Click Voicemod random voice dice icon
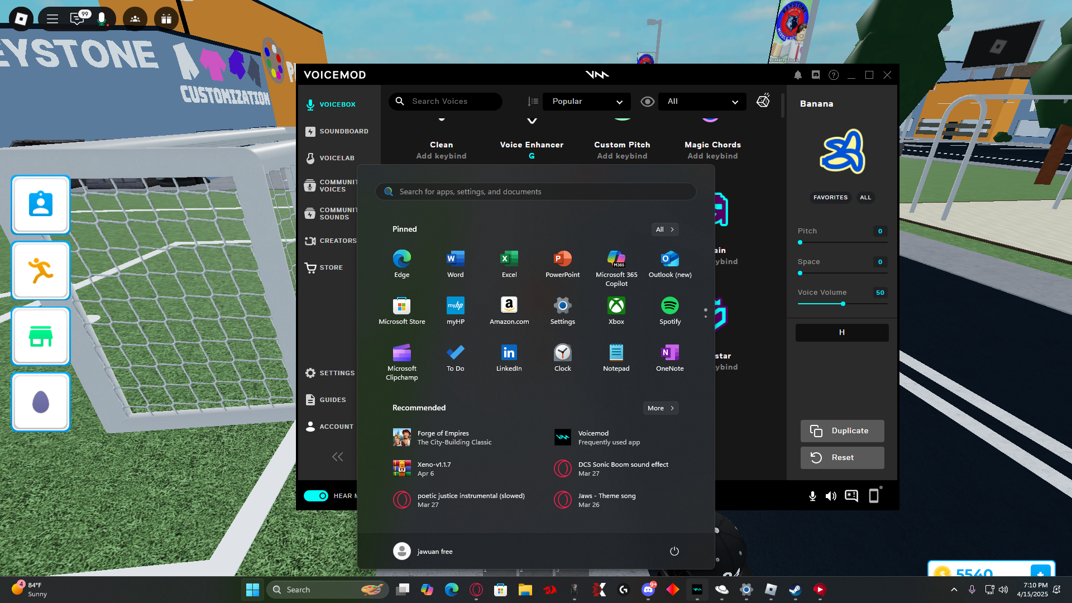This screenshot has height=603, width=1072. tap(763, 101)
